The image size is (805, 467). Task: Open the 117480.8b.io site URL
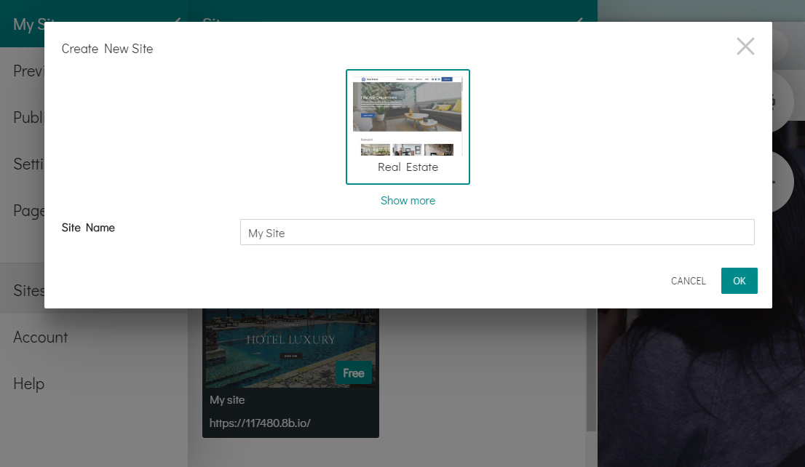[x=260, y=423]
